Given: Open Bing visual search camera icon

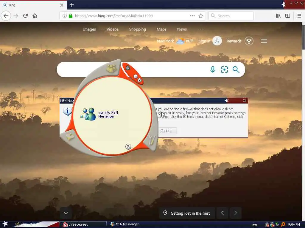Looking at the screenshot, I should click(224, 69).
